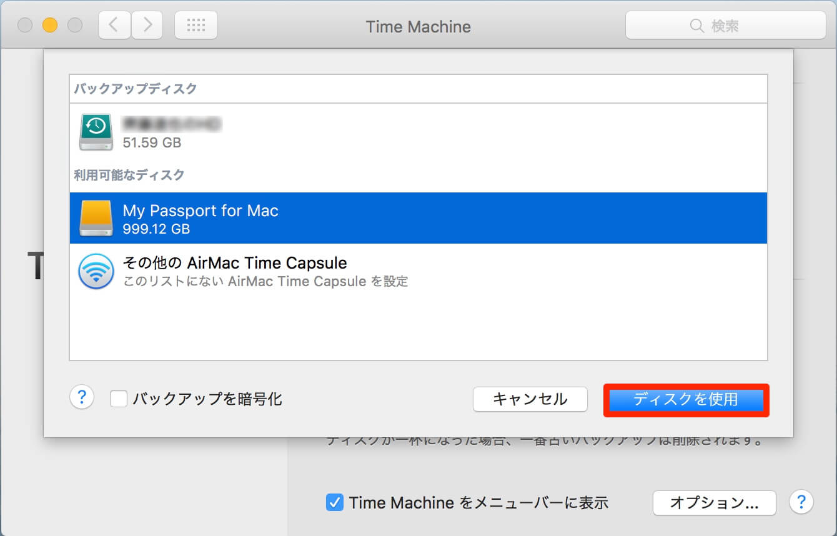
Task: Minimize the window with the yellow button
Action: [50, 26]
